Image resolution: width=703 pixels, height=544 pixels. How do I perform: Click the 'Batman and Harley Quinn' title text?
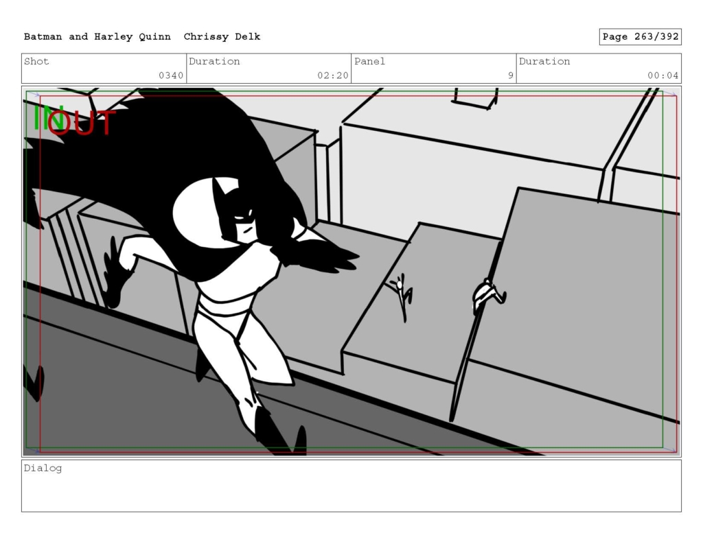97,37
